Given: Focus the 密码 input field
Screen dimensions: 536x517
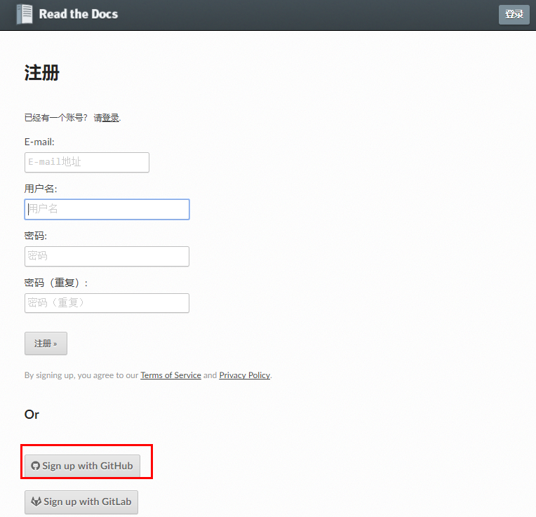Looking at the screenshot, I should coord(107,256).
